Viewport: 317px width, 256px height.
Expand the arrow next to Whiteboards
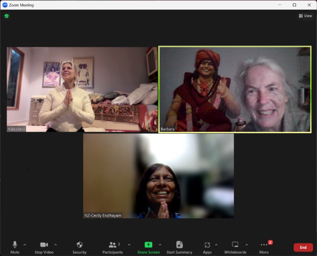pyautogui.click(x=247, y=245)
